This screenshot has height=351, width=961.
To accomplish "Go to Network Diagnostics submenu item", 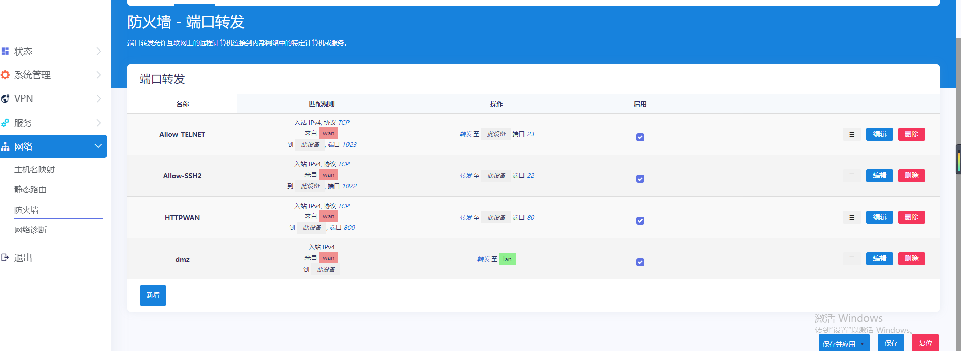I will (x=30, y=230).
